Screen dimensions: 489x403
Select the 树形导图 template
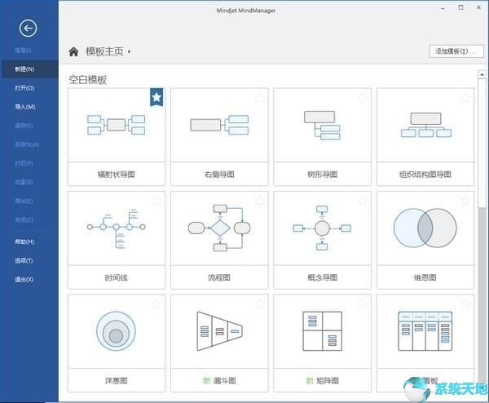[x=322, y=137]
